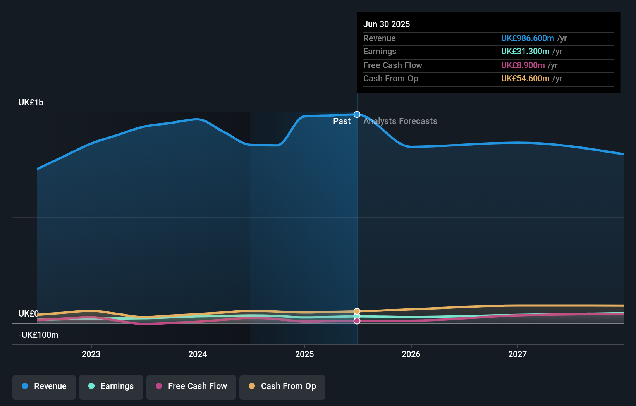Click the teal Earnings data marker
The width and height of the screenshot is (636, 406).
click(x=357, y=316)
